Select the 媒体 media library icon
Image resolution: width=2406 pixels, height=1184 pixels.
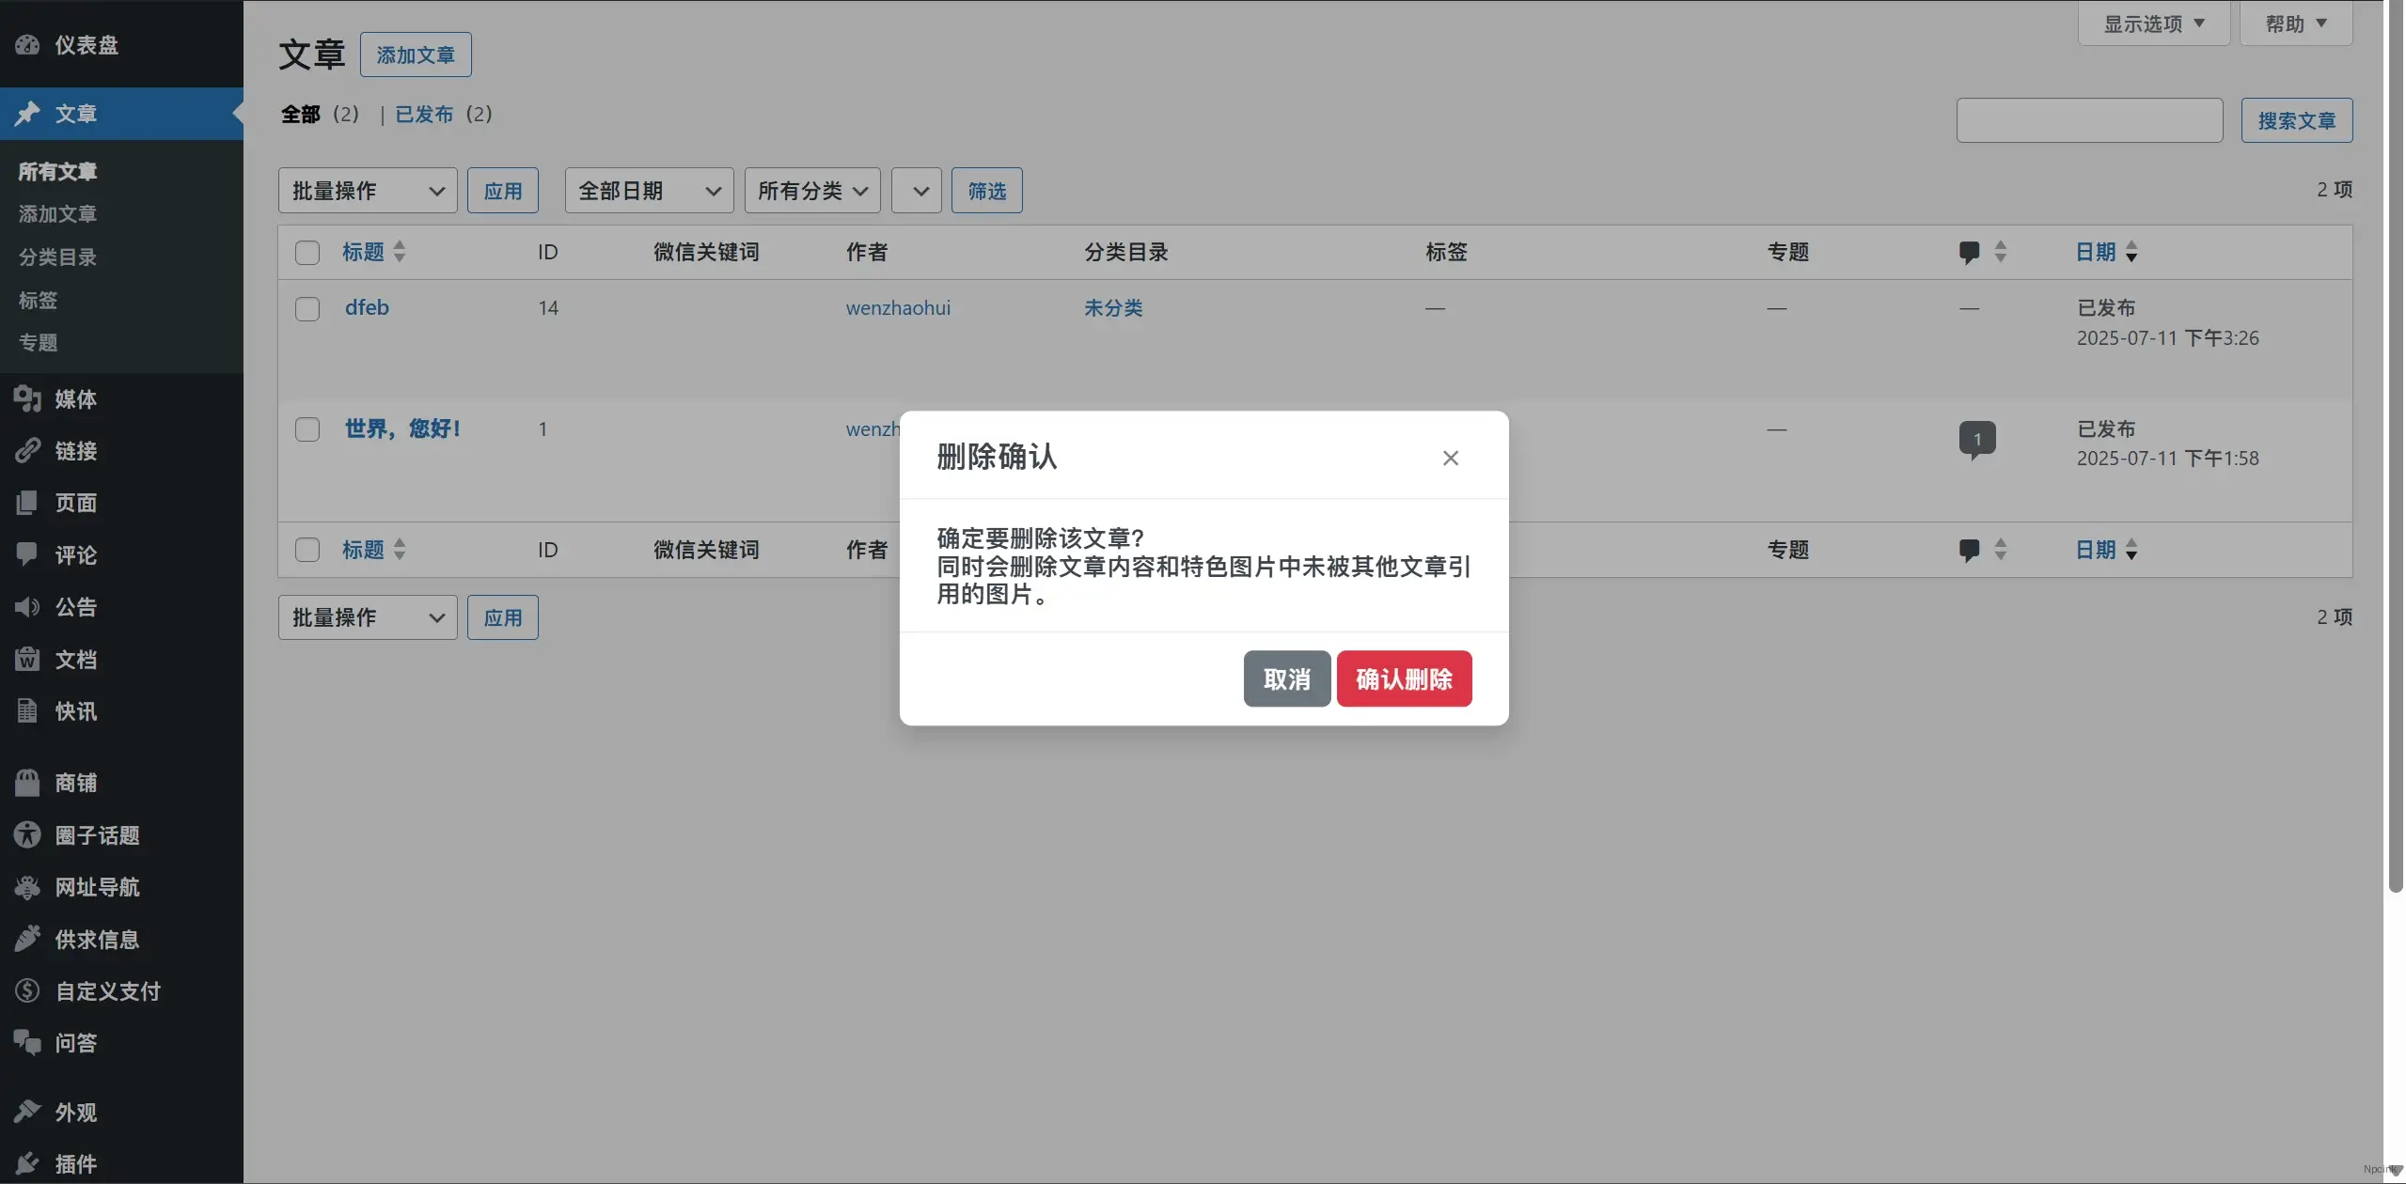[27, 399]
